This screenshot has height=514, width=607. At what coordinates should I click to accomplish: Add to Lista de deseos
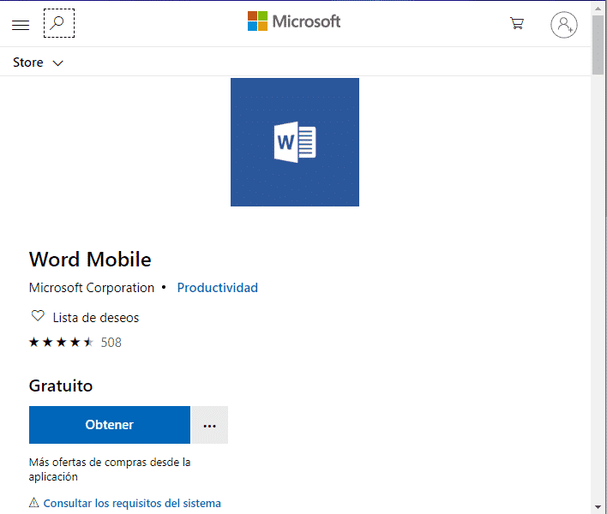95,318
